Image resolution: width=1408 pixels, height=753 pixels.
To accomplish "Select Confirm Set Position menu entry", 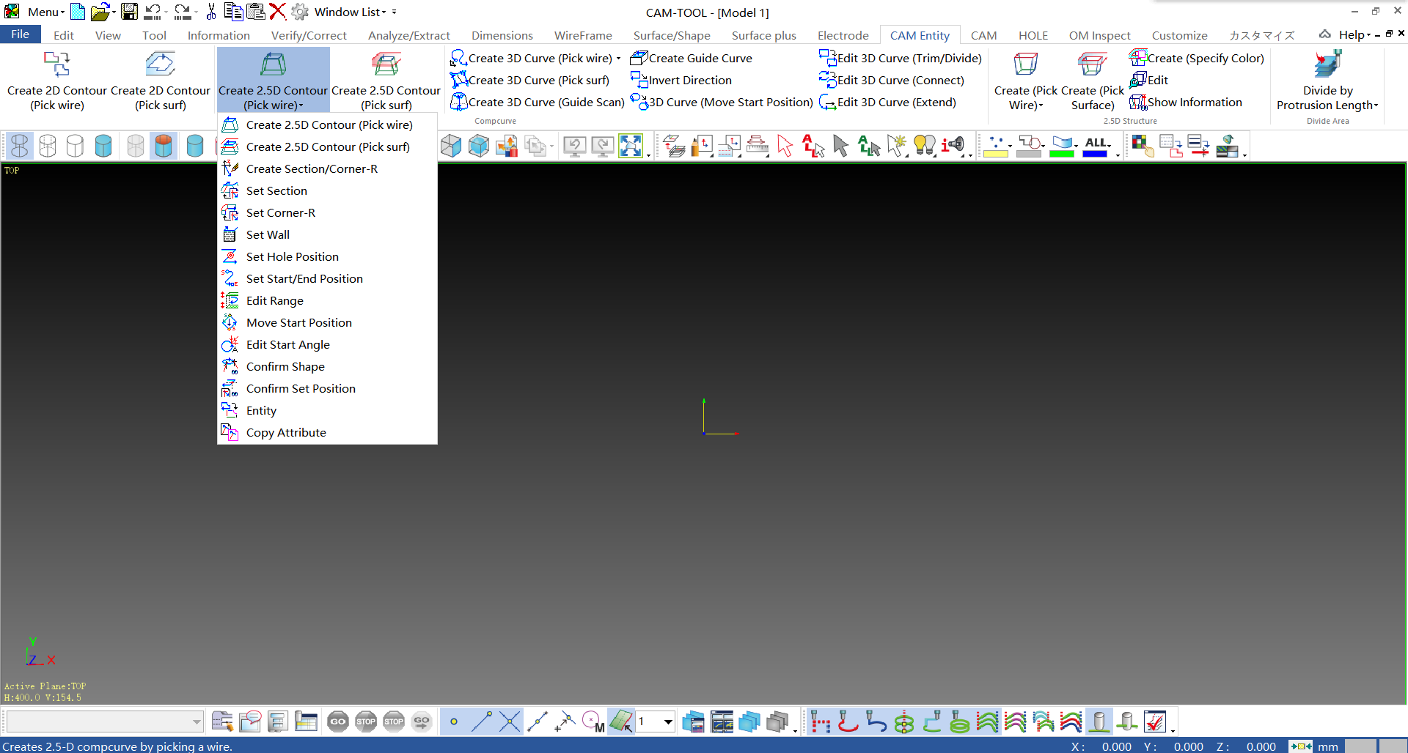I will pos(327,388).
